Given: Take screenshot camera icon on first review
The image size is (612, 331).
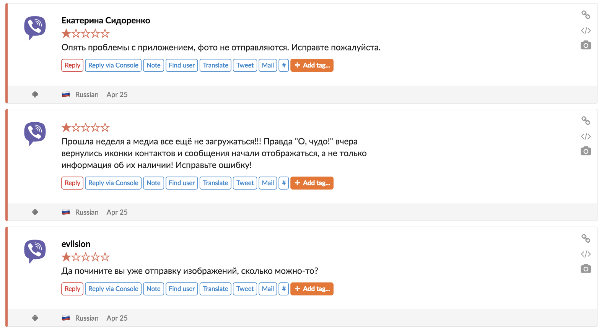Looking at the screenshot, I should point(586,45).
